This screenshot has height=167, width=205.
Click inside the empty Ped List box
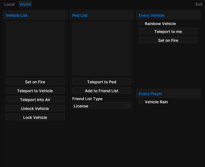[x=102, y=48]
